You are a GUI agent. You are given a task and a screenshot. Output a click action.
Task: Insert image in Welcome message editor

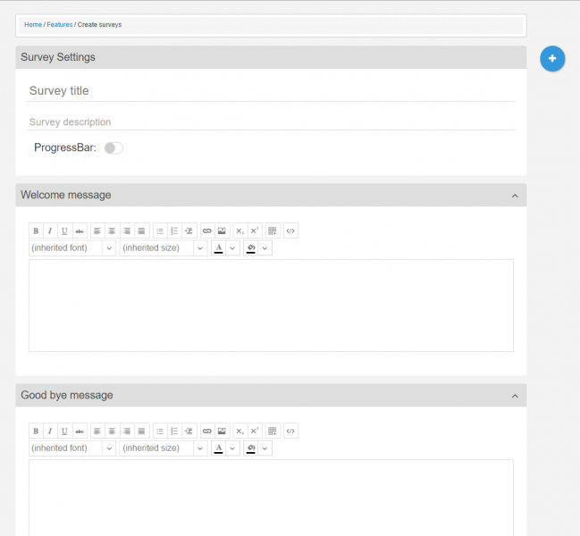coord(222,231)
